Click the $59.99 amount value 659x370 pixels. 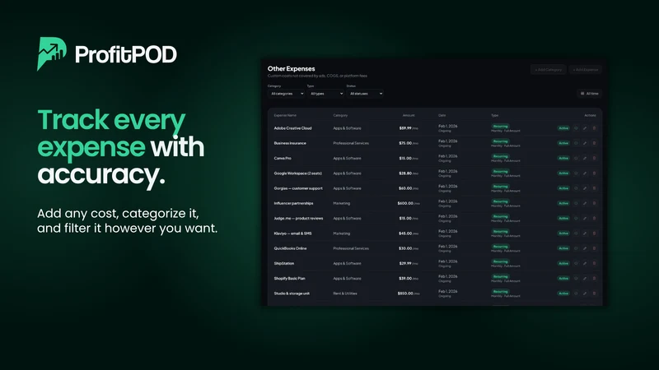pyautogui.click(x=405, y=128)
